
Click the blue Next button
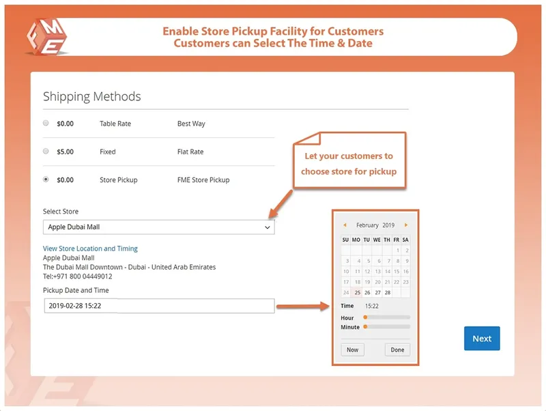[482, 338]
